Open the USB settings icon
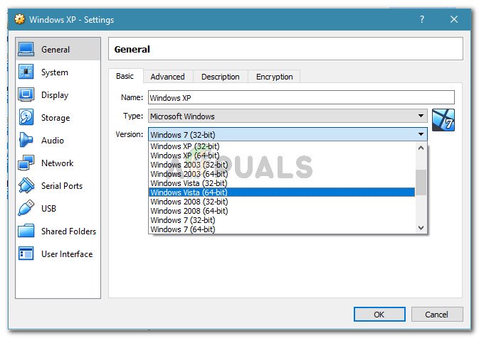This screenshot has height=338, width=479. (26, 209)
